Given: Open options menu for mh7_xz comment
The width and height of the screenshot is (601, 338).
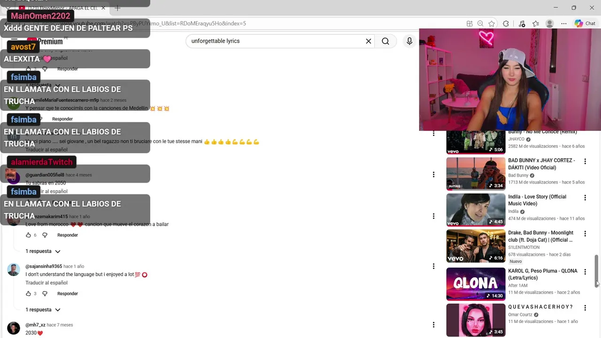Looking at the screenshot, I should [434, 325].
